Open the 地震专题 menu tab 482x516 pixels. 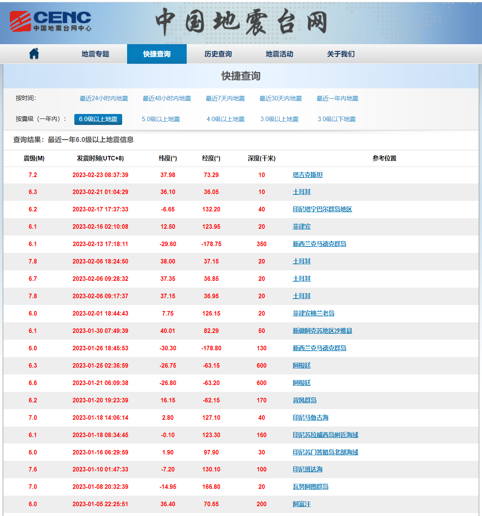pos(95,54)
